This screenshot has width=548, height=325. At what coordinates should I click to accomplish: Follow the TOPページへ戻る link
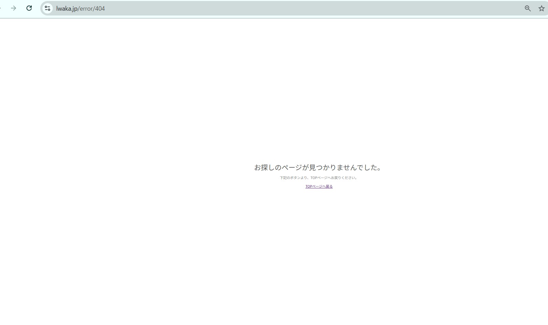pos(319,187)
